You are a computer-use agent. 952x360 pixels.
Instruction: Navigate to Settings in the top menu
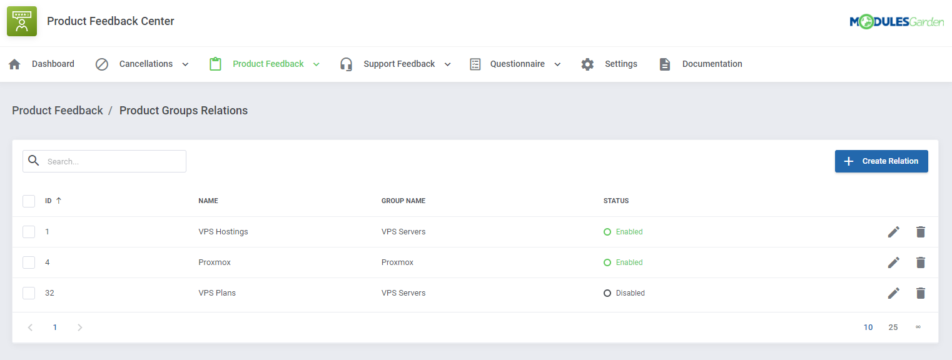(620, 64)
